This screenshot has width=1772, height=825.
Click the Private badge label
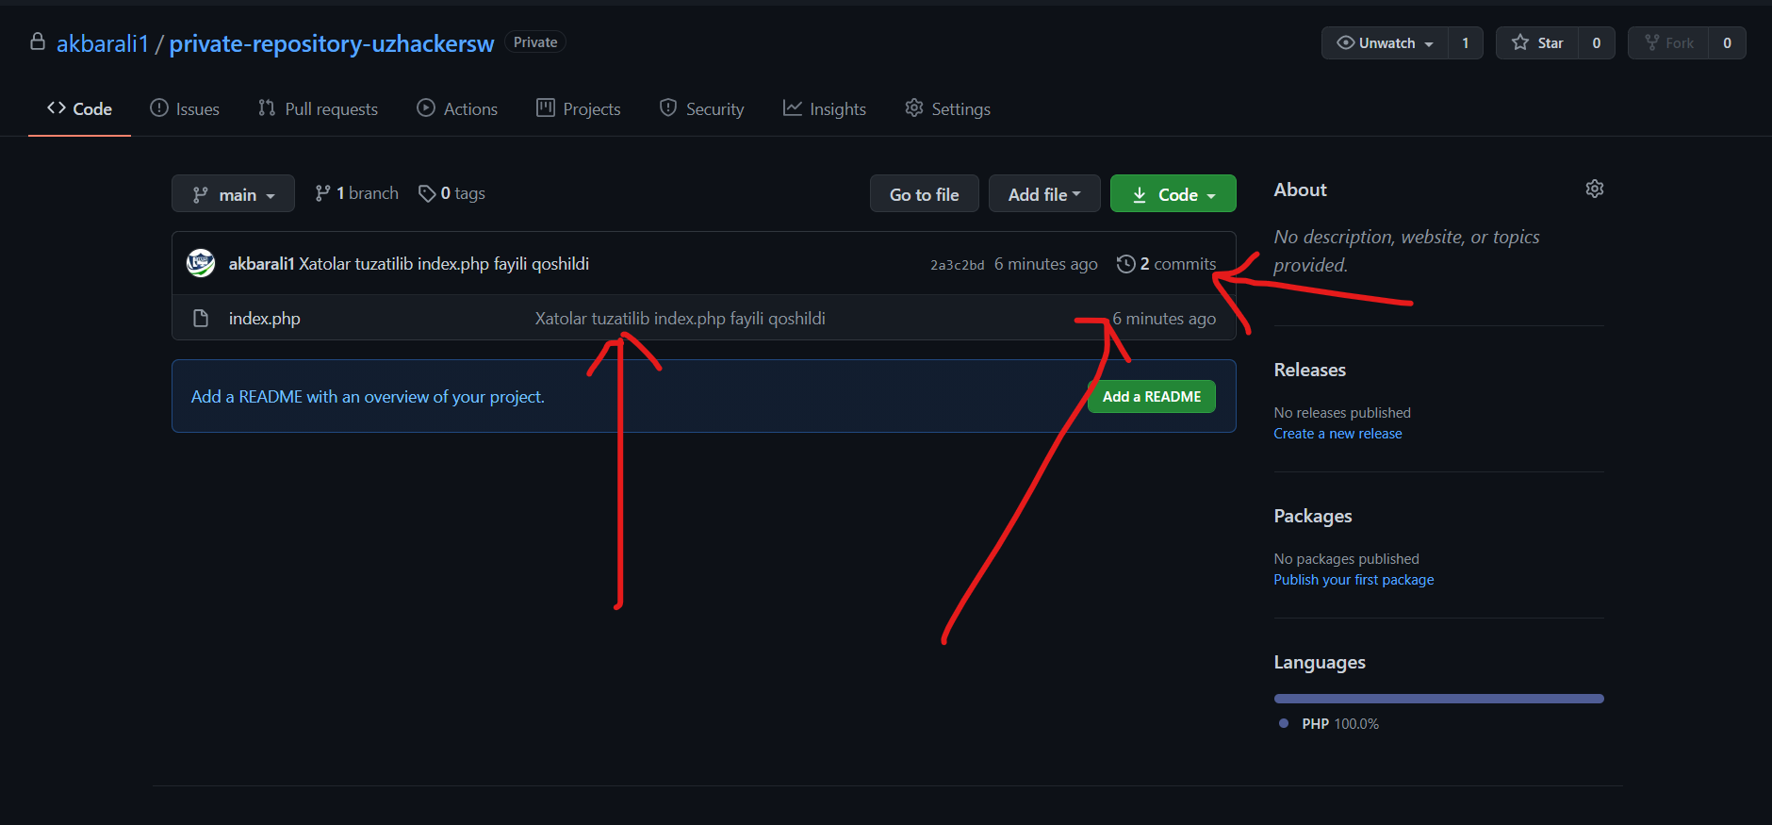535,42
